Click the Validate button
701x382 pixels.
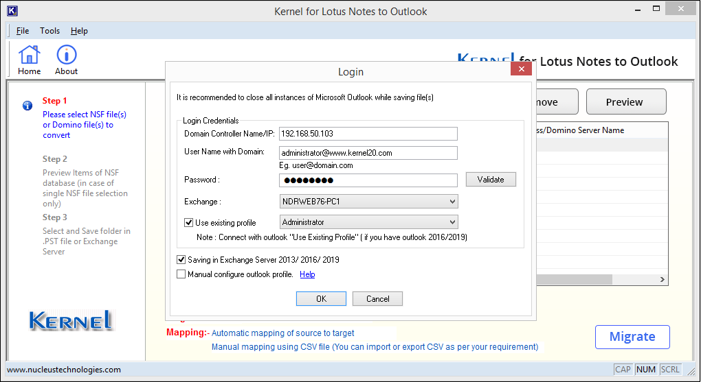click(491, 180)
